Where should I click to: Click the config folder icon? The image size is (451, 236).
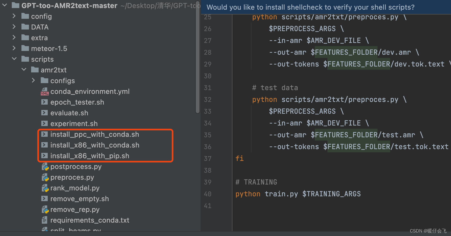click(25, 16)
